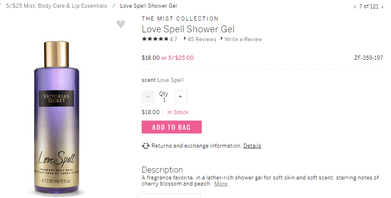Go to next product arrow
This screenshot has width=391, height=198.
pos(382,7)
